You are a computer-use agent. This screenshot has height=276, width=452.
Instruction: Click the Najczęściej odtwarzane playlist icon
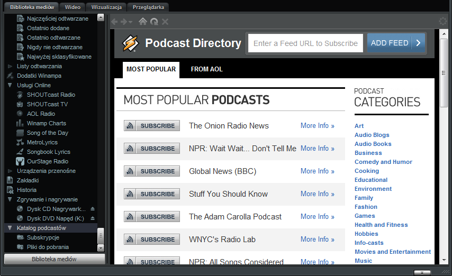[x=20, y=19]
